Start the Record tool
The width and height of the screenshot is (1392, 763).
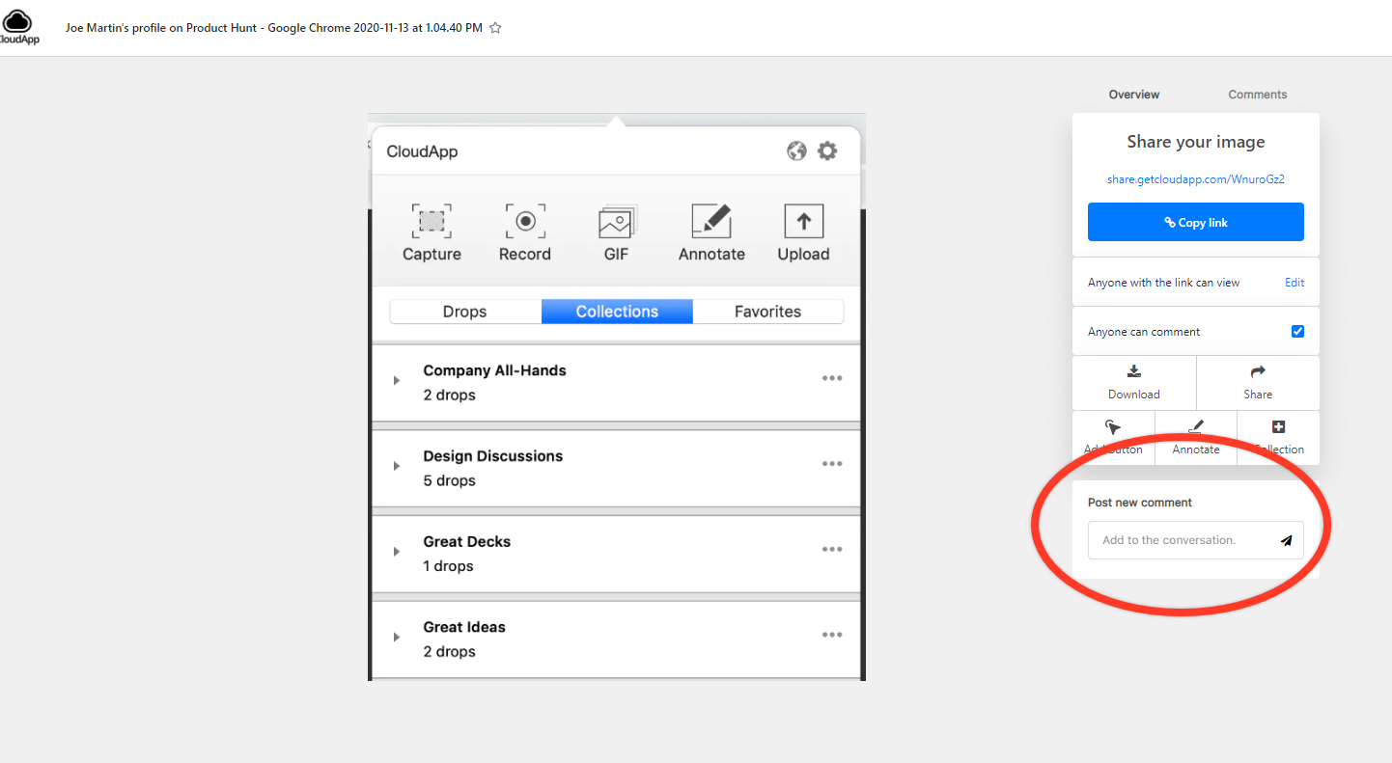tap(525, 232)
